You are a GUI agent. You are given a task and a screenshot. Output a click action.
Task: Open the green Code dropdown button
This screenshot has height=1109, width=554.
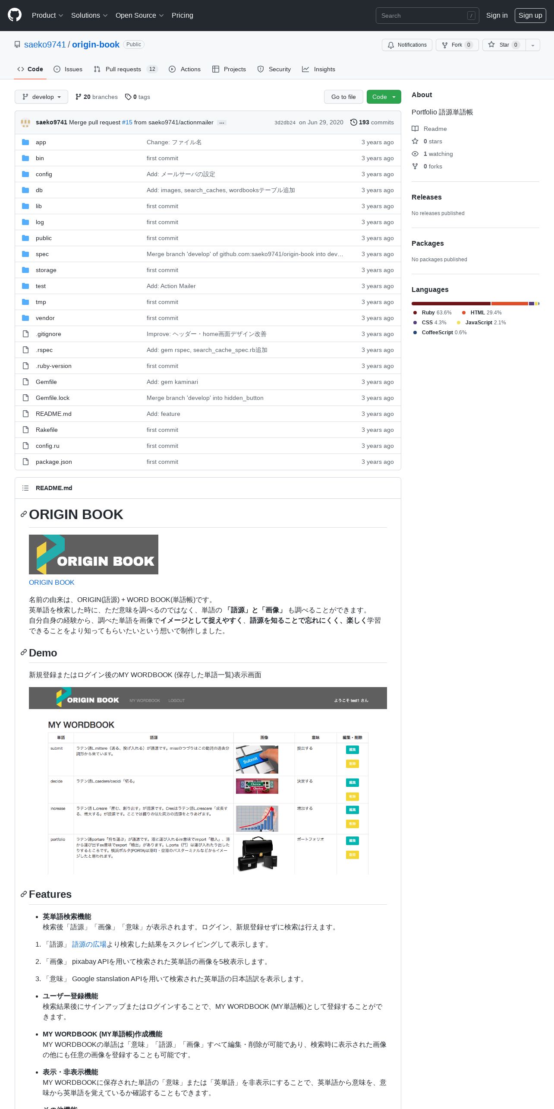(384, 97)
